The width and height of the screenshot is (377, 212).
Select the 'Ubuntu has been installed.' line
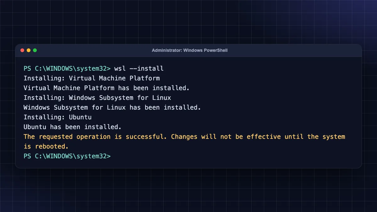tap(73, 127)
